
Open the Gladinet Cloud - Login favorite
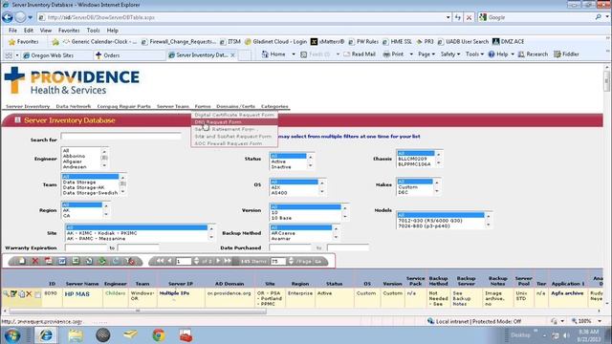click(x=275, y=42)
